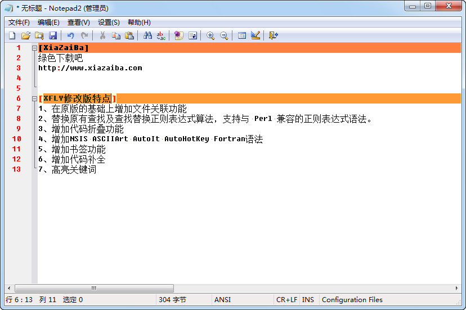This screenshot has height=310, width=466.
Task: Click the ANSI encoding status entry
Action: [x=222, y=300]
